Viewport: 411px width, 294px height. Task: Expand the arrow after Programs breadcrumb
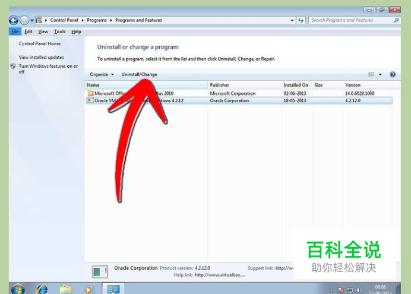tap(111, 20)
